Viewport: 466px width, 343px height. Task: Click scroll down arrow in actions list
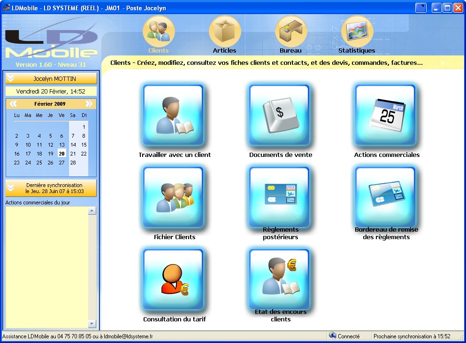click(92, 323)
